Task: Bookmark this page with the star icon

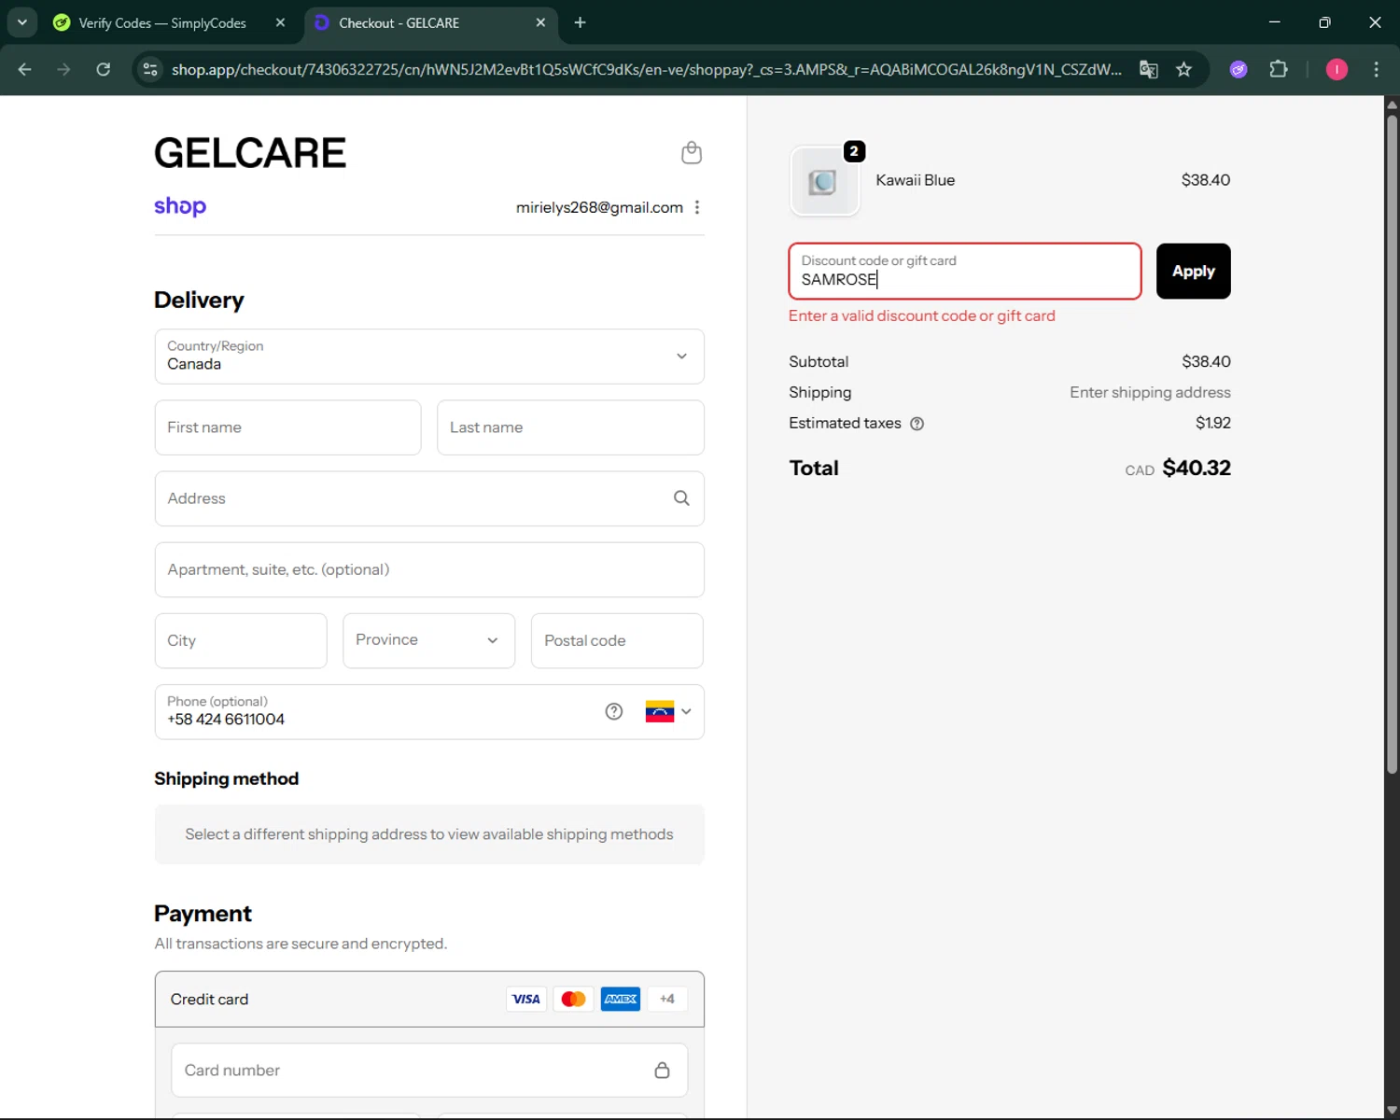Action: tap(1183, 69)
